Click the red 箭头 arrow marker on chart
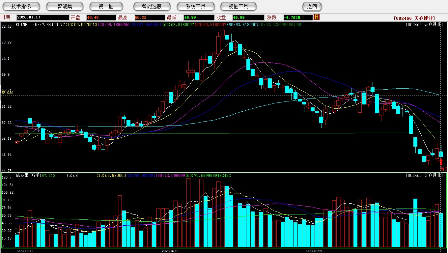The width and height of the screenshot is (448, 253). (x=441, y=162)
